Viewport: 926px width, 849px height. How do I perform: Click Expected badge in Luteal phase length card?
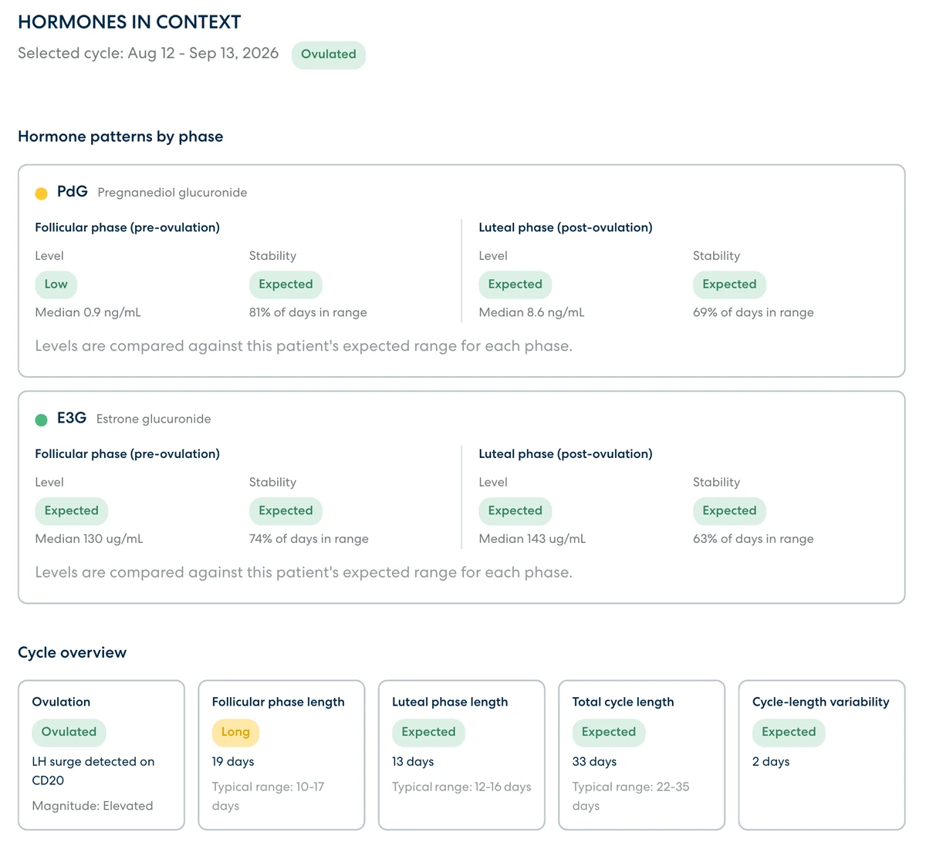pos(429,733)
